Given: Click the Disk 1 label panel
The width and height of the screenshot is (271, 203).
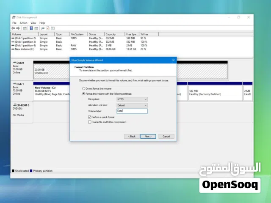Looking at the screenshot, I should 22,91.
